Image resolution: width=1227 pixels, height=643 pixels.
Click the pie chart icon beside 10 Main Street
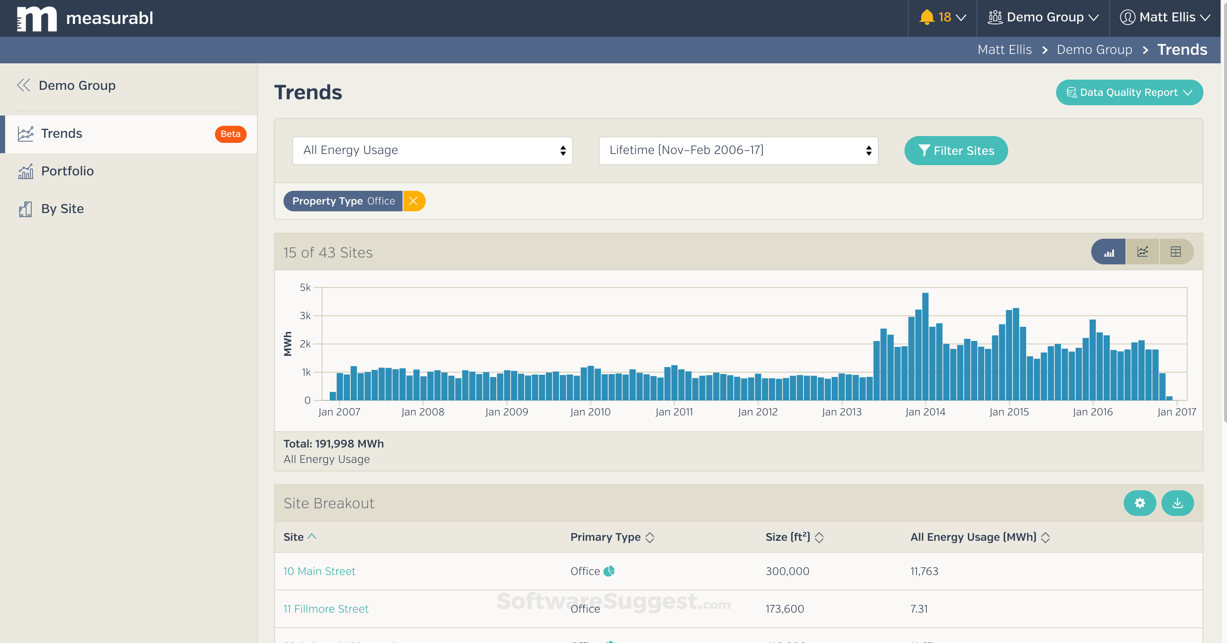(x=608, y=571)
